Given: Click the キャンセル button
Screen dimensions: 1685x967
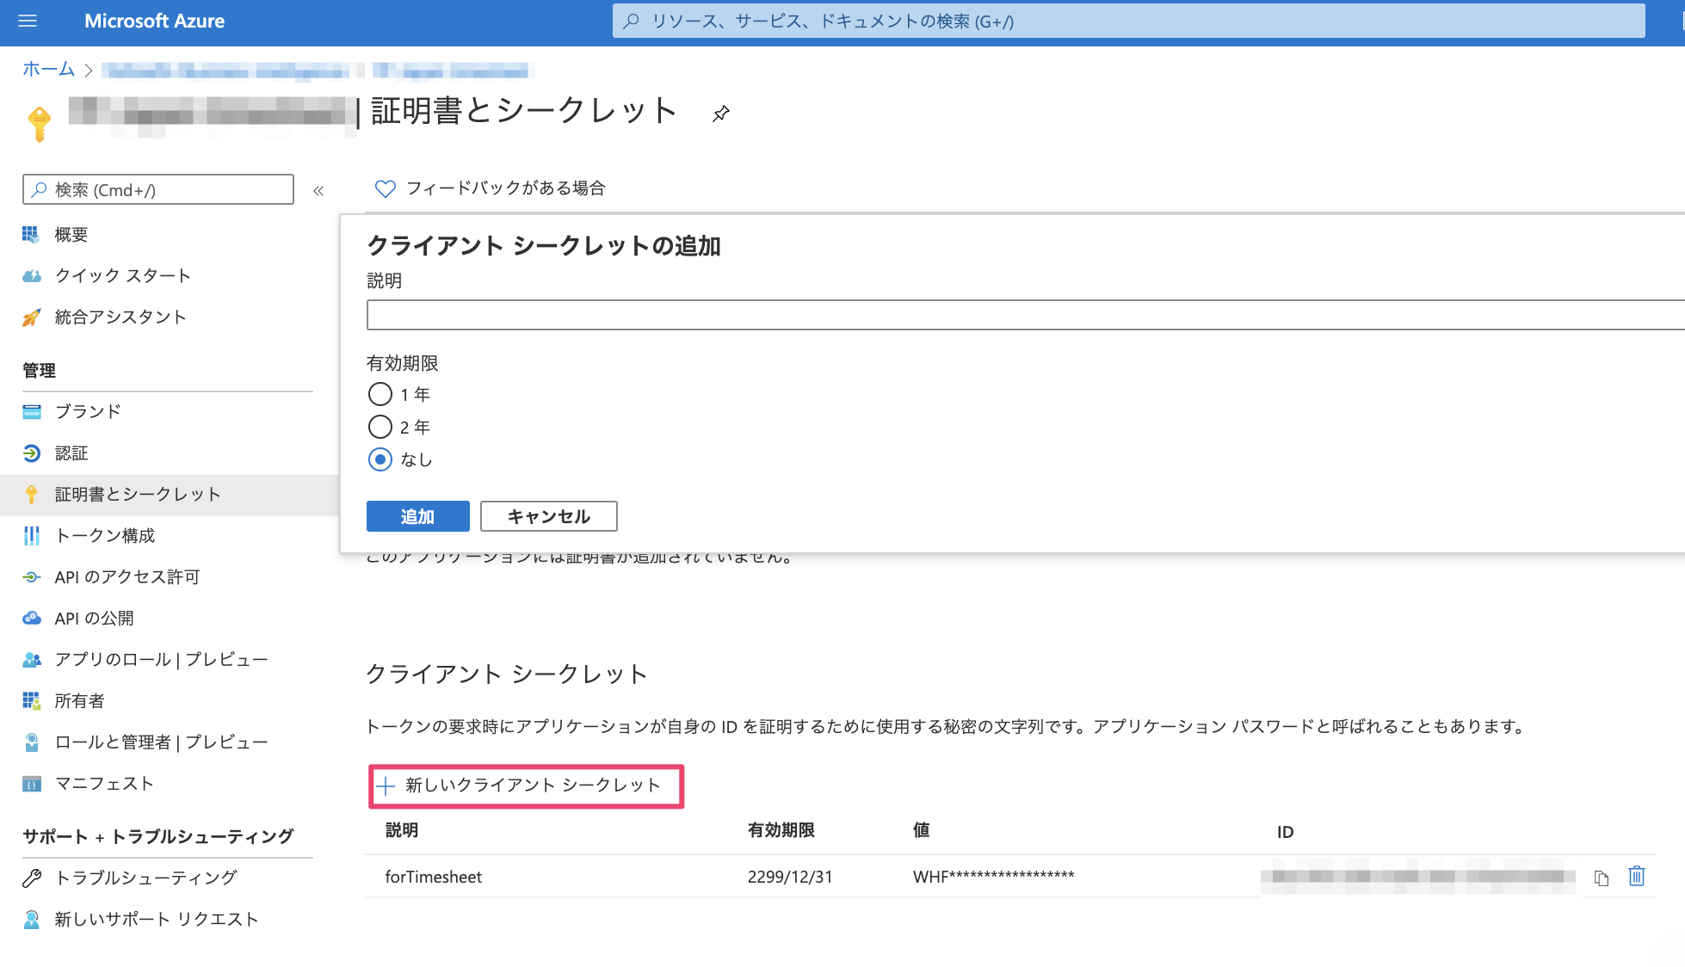Looking at the screenshot, I should (x=548, y=516).
